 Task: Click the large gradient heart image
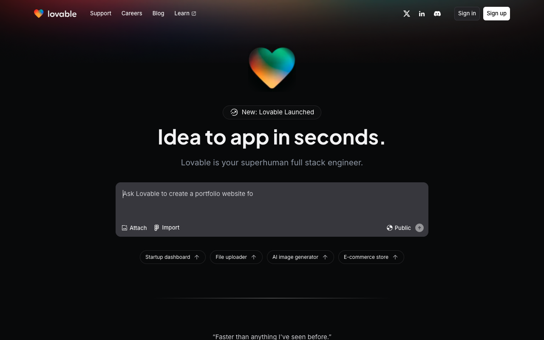[272, 68]
